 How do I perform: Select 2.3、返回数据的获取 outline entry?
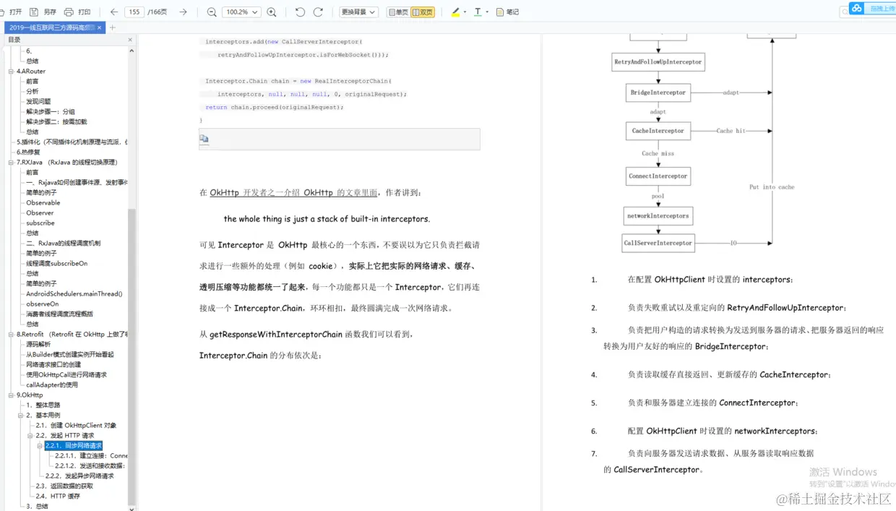(x=64, y=486)
